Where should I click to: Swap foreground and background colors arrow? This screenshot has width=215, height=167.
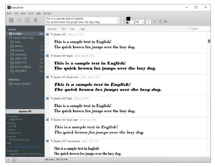pos(132,18)
